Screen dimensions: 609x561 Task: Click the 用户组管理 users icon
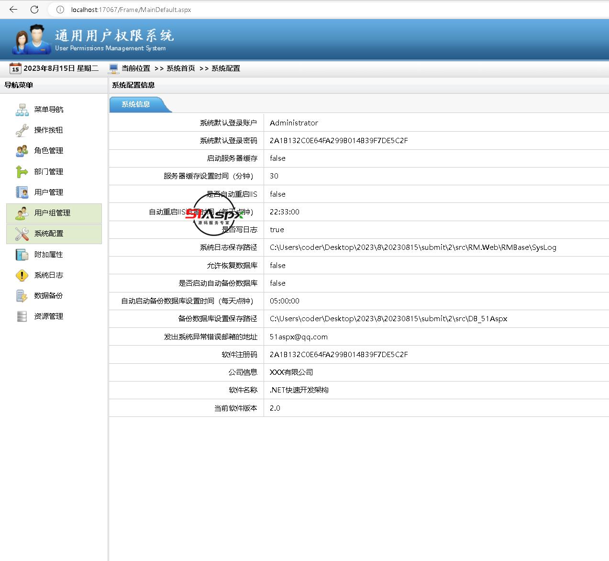(x=22, y=213)
